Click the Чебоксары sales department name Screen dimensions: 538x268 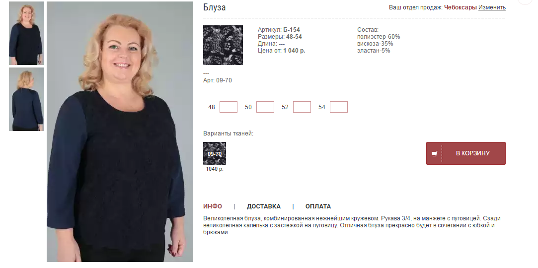[460, 7]
